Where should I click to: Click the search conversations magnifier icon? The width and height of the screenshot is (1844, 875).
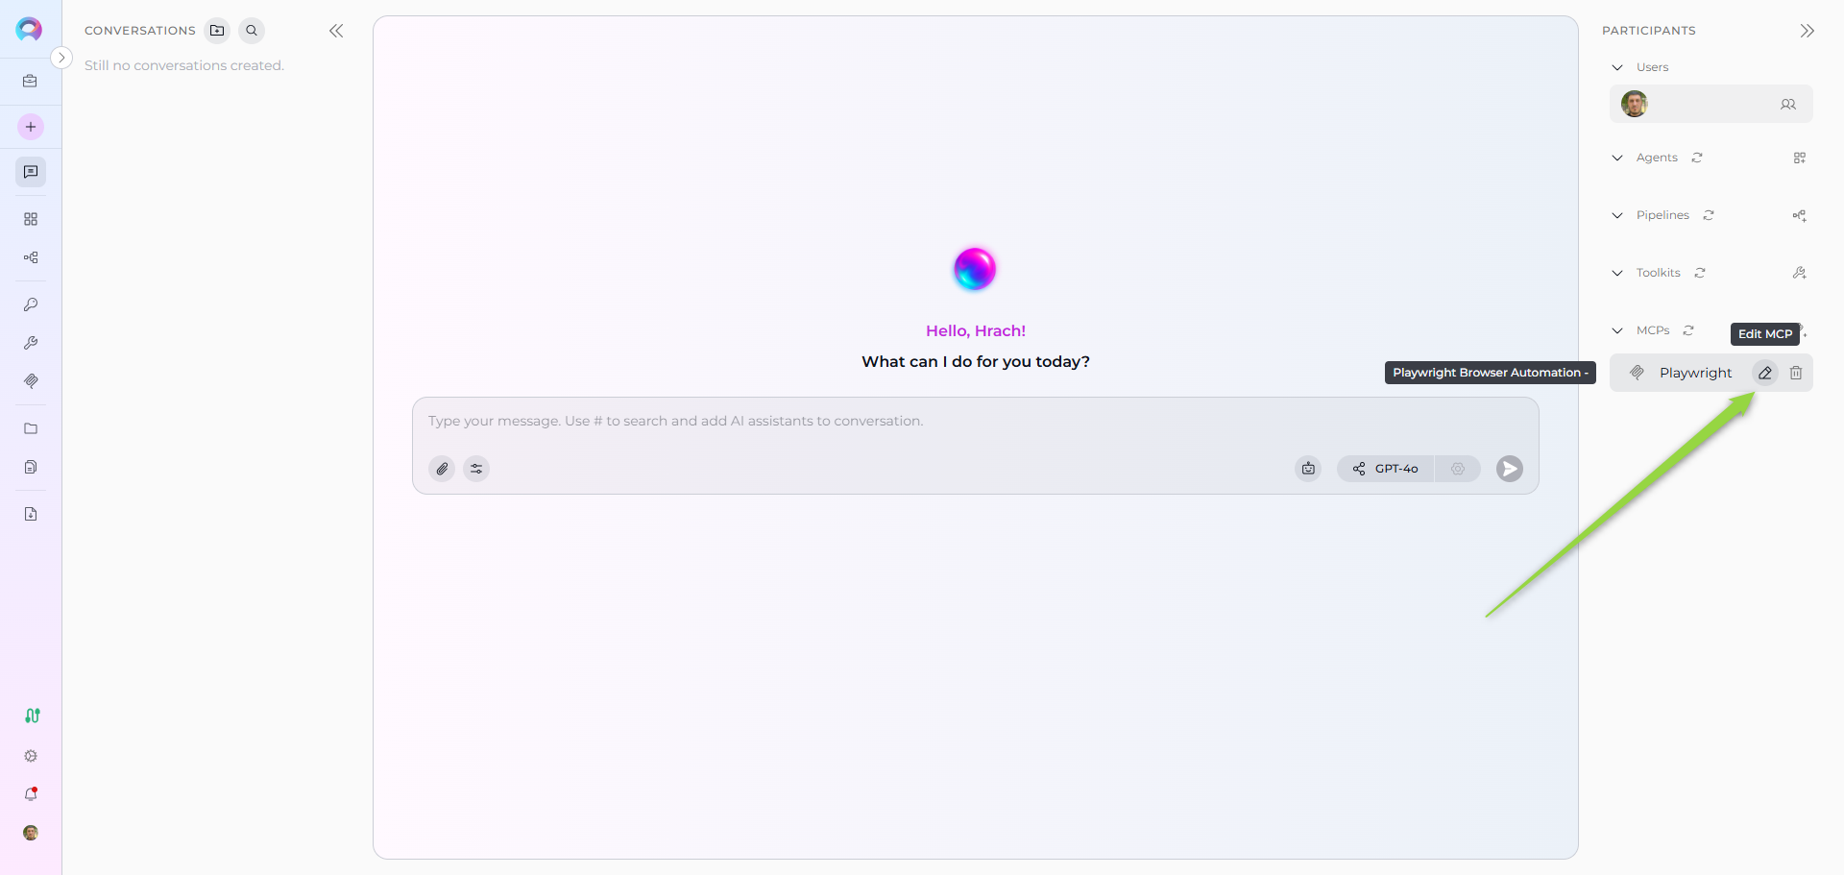252,31
